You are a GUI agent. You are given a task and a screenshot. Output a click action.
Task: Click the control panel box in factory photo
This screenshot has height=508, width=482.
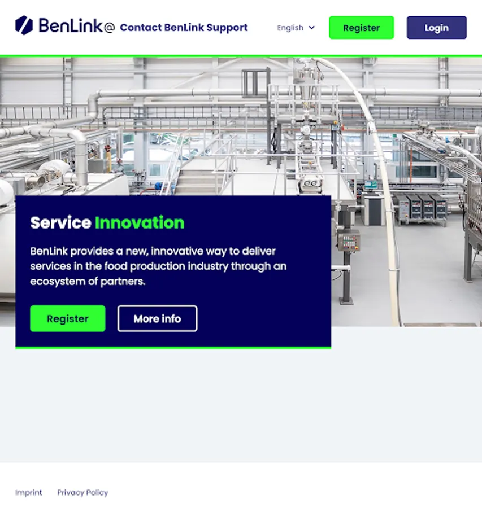349,241
